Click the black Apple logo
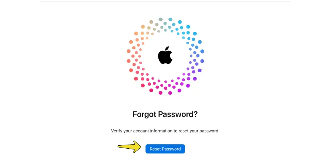The image size is (333, 166). pos(165,56)
